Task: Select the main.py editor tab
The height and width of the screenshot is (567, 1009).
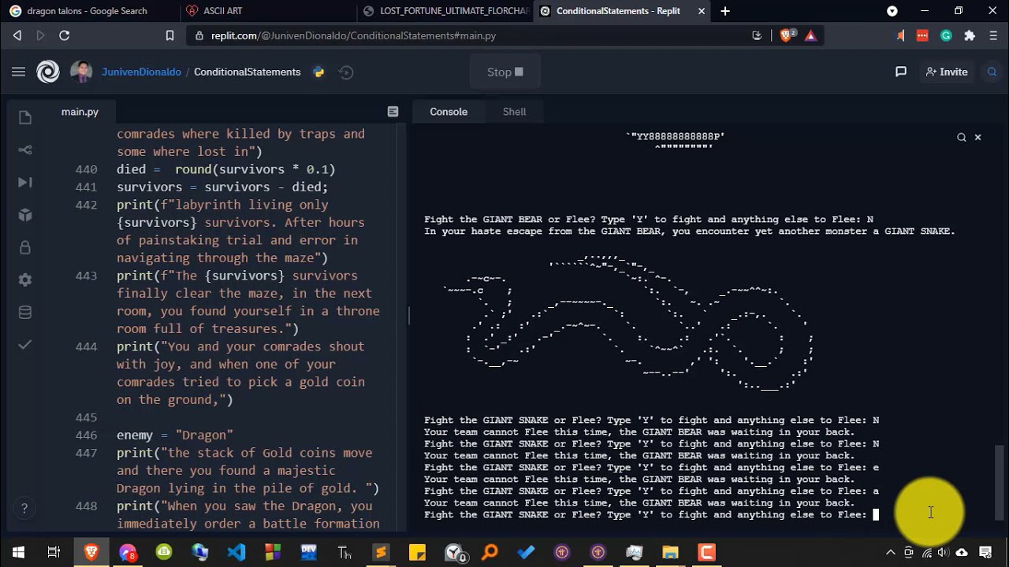Action: pos(80,112)
